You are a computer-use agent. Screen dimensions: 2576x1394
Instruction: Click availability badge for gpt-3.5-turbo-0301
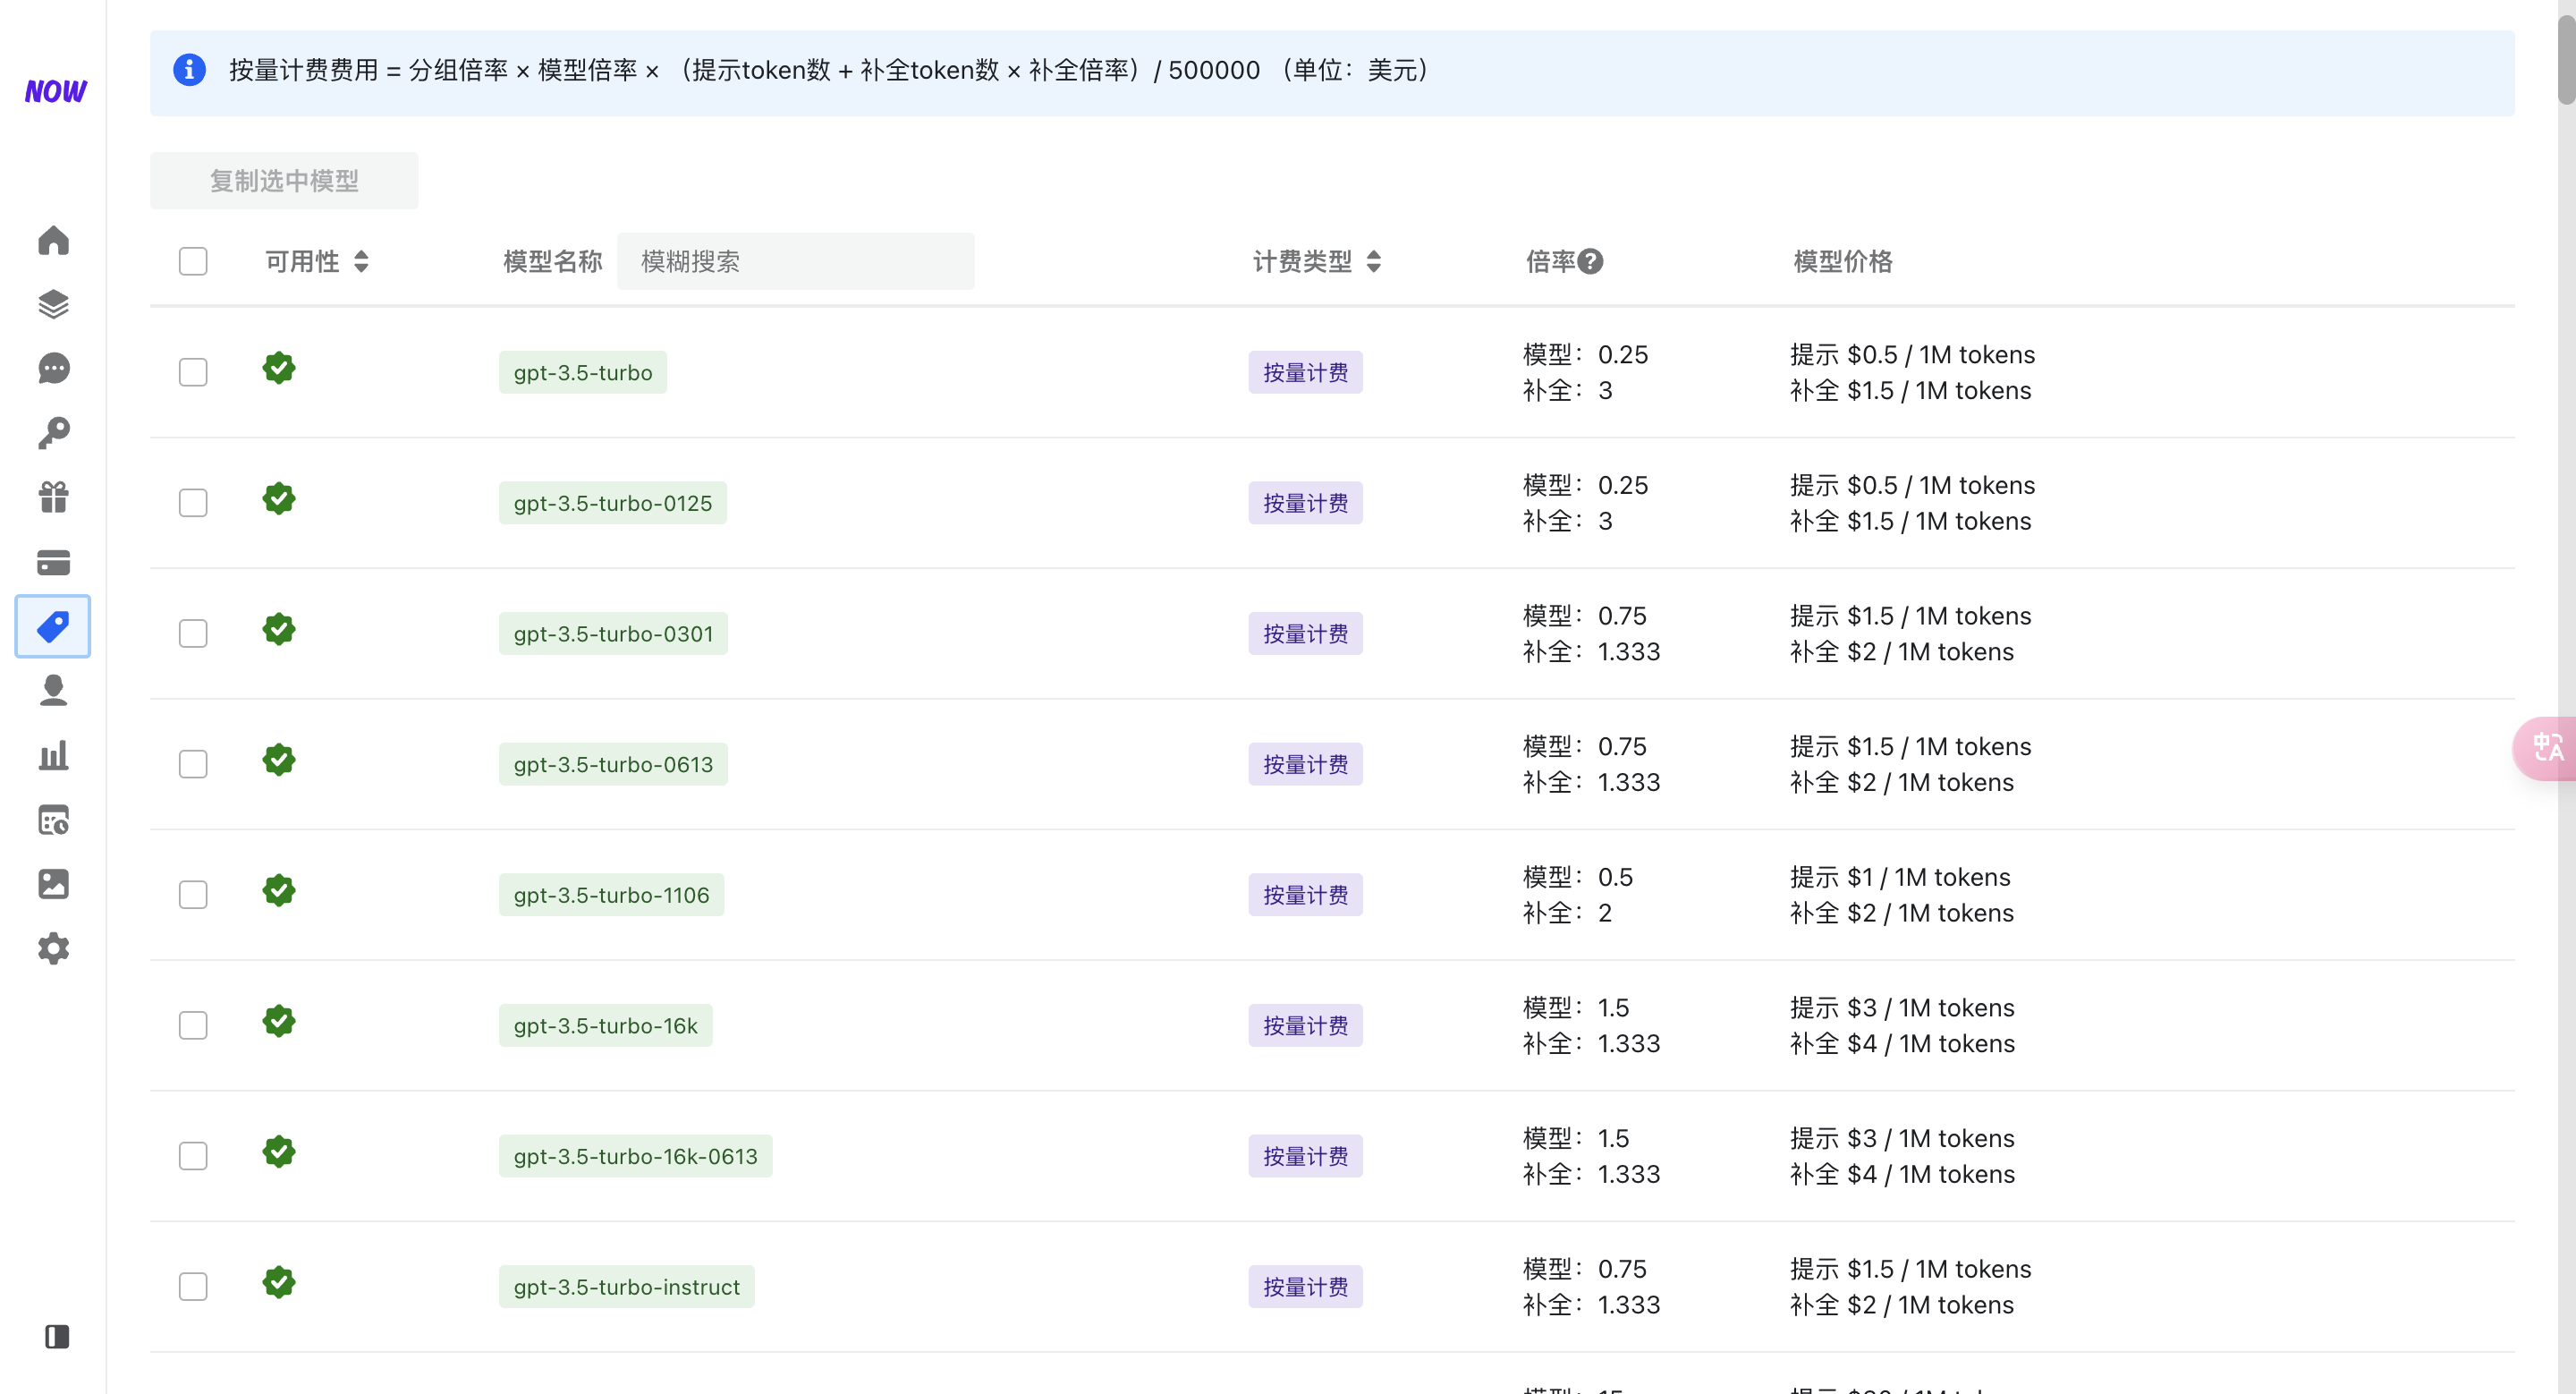279,629
